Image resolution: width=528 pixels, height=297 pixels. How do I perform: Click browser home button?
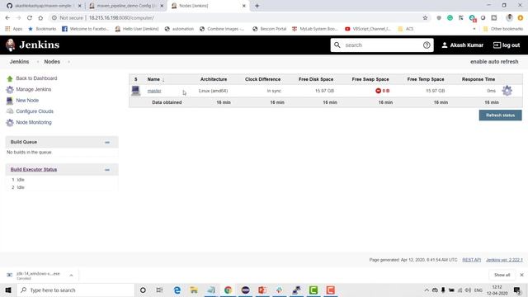[x=40, y=18]
